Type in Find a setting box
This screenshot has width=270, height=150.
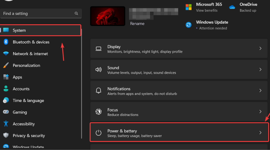tap(37, 13)
